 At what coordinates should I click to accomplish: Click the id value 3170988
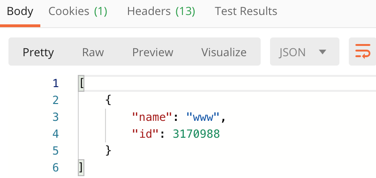pos(196,134)
